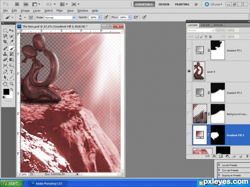Open the Select menu
Image resolution: width=250 pixels, height=187 pixels.
point(48,11)
